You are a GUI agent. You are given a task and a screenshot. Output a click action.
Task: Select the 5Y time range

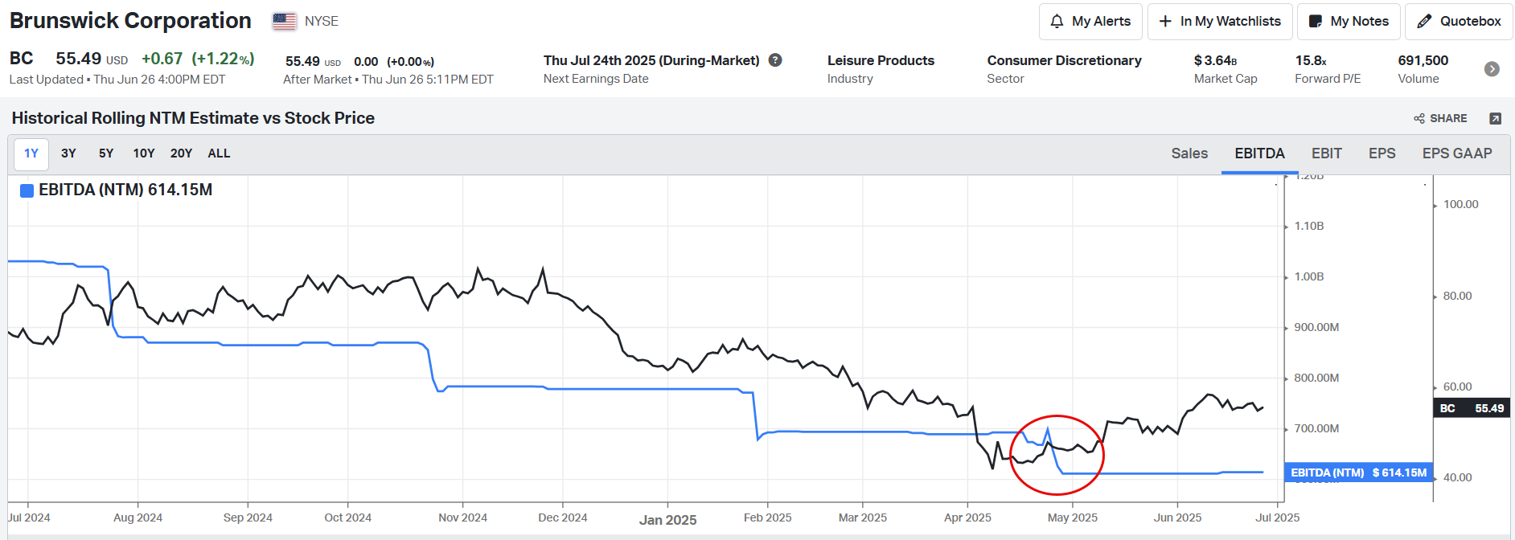click(x=106, y=153)
